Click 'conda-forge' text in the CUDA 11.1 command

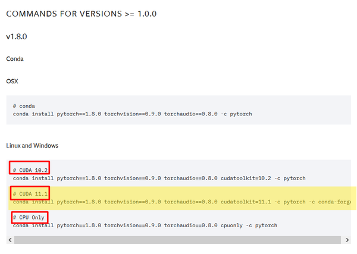334,202
